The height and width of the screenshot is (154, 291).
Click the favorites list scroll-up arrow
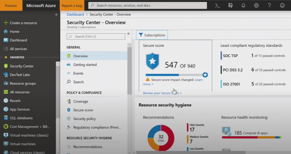pos(58,64)
